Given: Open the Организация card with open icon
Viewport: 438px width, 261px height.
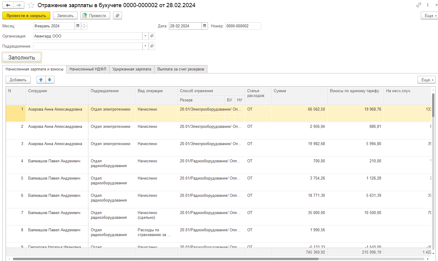Looking at the screenshot, I should [x=152, y=36].
